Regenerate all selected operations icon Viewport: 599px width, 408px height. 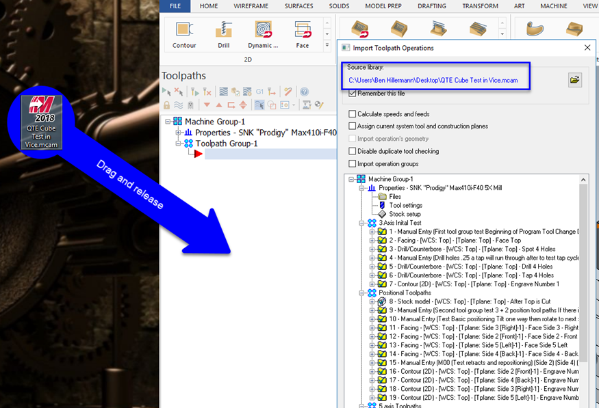point(195,92)
